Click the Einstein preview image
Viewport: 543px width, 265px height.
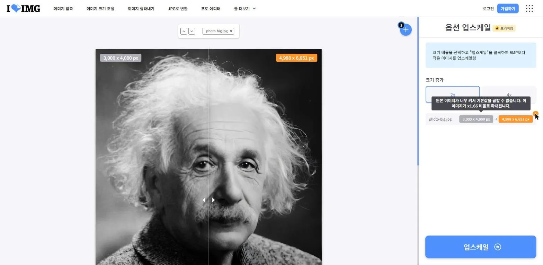click(208, 157)
